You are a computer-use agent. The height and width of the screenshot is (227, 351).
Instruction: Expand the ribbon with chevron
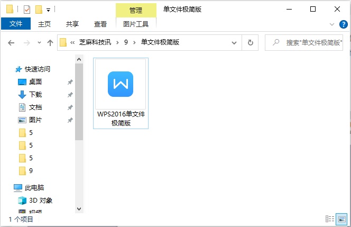coord(332,24)
